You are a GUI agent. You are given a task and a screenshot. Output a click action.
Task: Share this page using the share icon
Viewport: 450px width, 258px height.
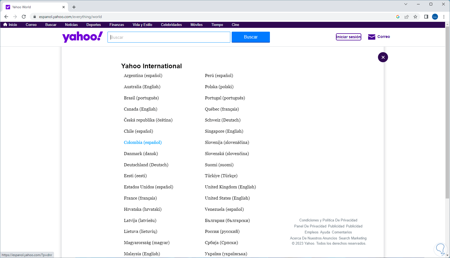[407, 17]
